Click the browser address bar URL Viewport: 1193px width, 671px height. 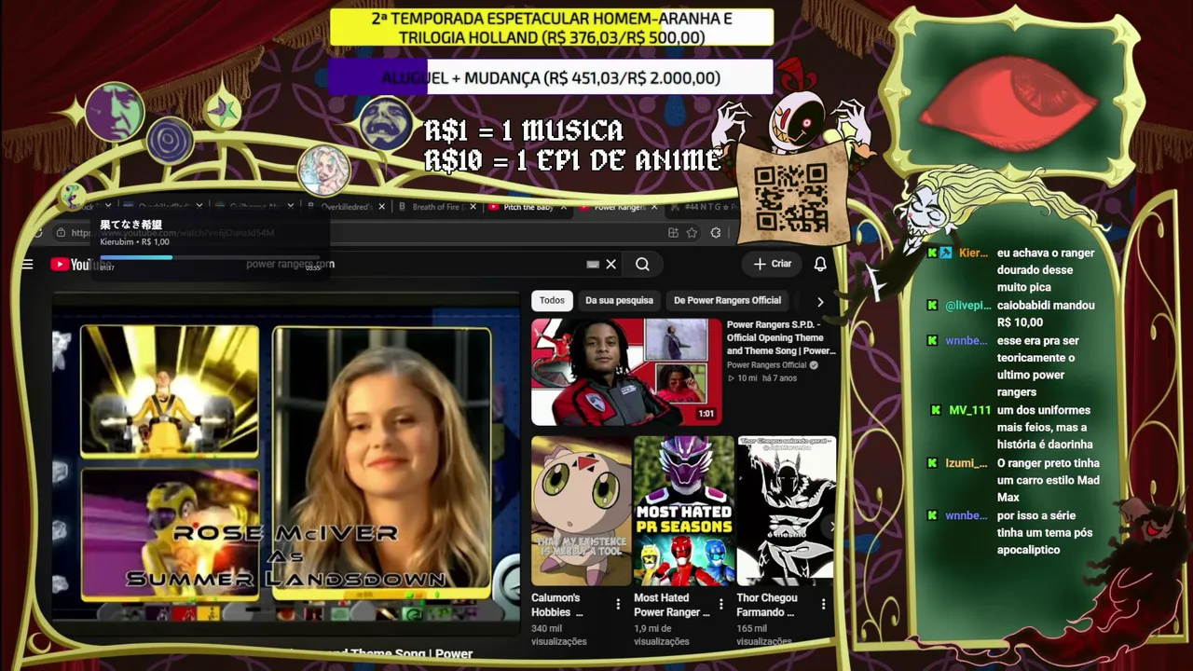coord(172,233)
